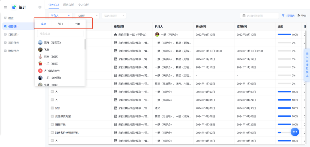Click the 统计 app logo icon

pos(14,7)
